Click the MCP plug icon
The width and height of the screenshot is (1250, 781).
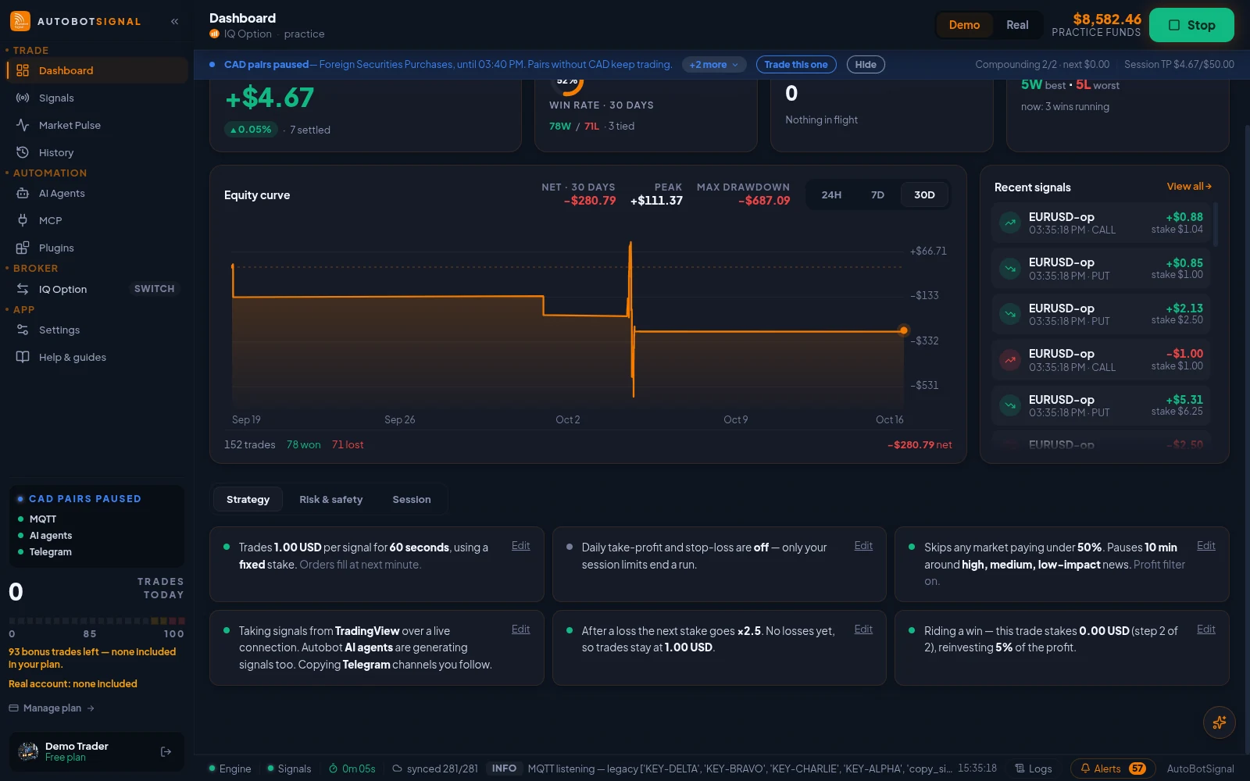pyautogui.click(x=23, y=220)
